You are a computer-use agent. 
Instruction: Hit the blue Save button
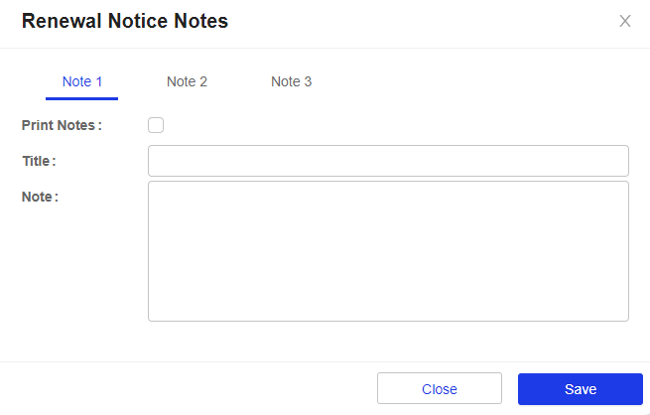580,389
